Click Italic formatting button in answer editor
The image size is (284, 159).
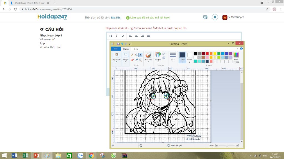[117, 36]
